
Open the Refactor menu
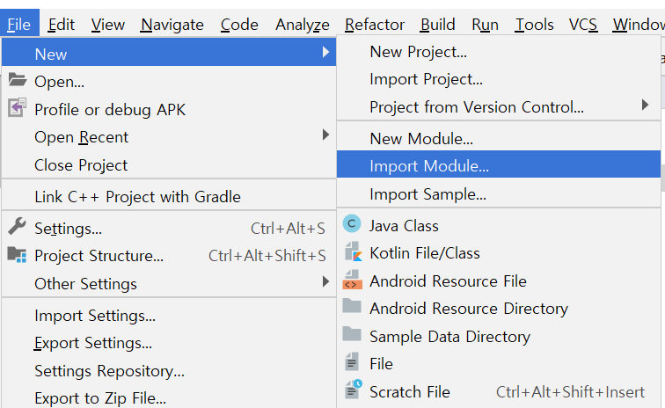(x=375, y=24)
